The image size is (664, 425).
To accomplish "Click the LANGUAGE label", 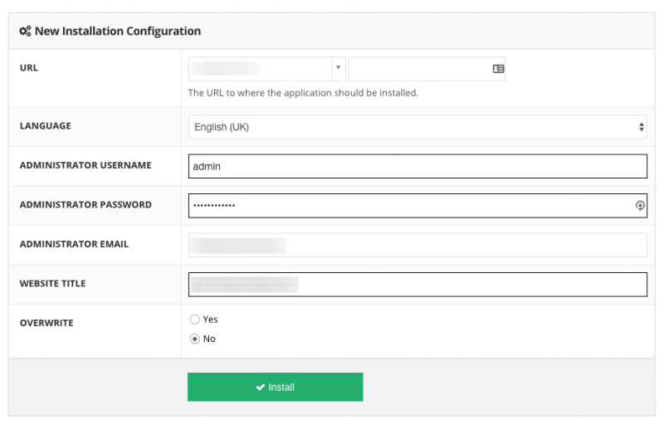I will pos(46,125).
